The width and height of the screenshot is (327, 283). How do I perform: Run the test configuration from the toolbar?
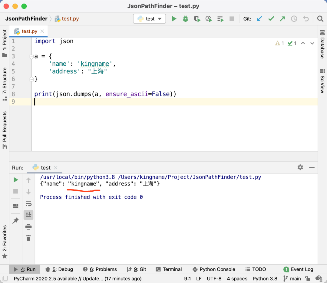tap(174, 19)
